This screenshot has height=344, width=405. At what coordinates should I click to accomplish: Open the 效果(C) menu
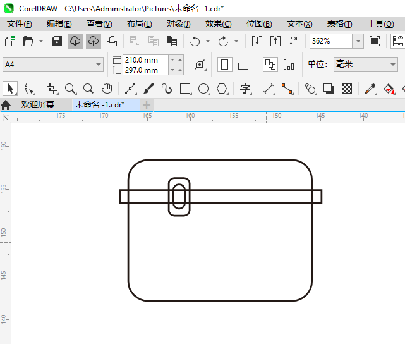[x=218, y=23]
